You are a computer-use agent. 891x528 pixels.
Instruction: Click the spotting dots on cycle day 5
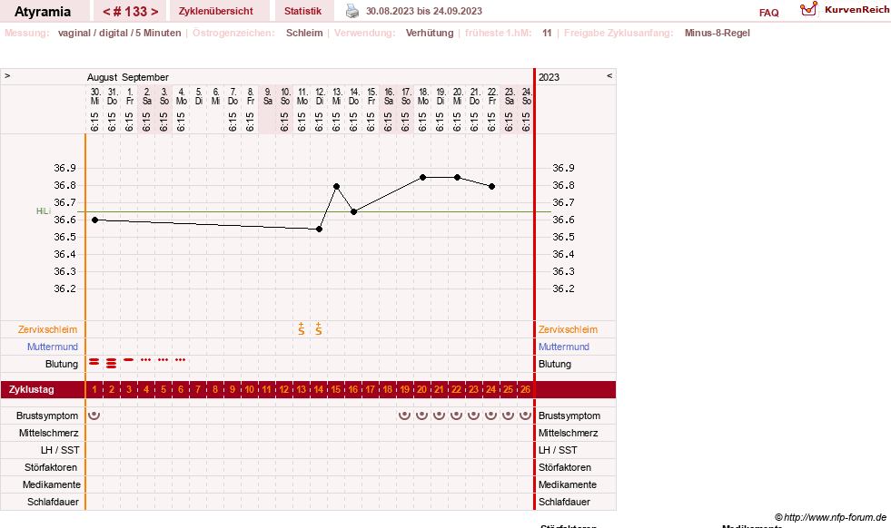tap(163, 360)
